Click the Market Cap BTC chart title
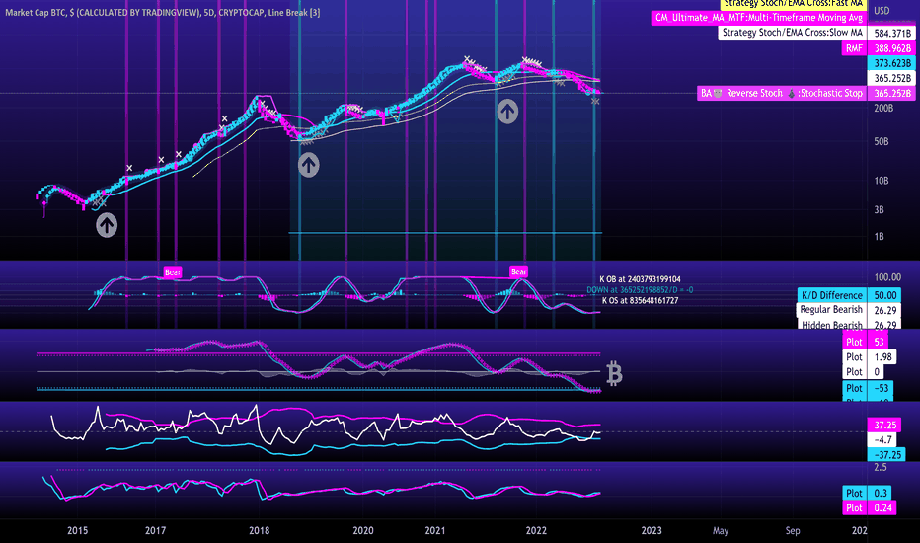This screenshot has width=920, height=543. [163, 12]
